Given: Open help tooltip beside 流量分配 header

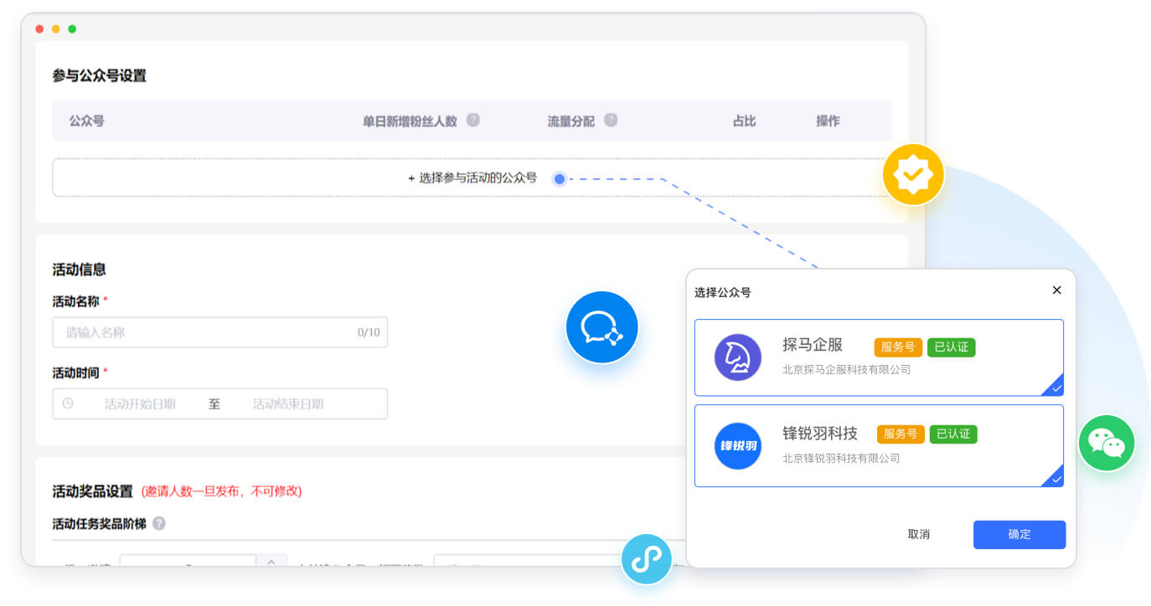Looking at the screenshot, I should tap(611, 120).
